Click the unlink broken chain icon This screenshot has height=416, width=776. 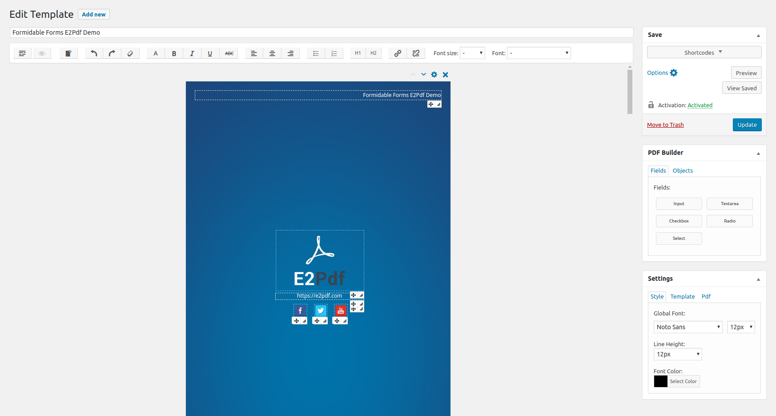coord(416,53)
